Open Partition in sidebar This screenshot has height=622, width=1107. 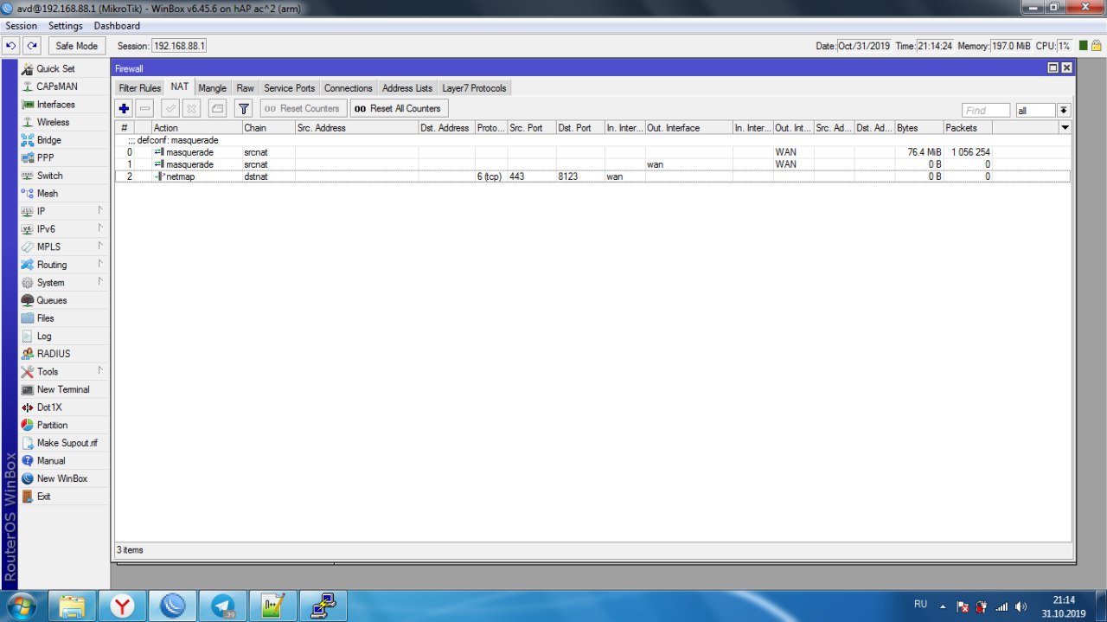[x=65, y=425]
